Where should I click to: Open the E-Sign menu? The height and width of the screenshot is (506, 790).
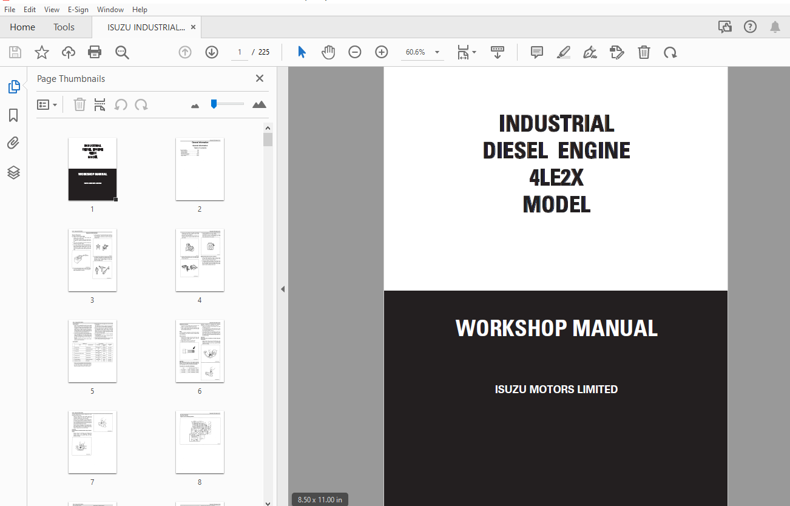(78, 10)
